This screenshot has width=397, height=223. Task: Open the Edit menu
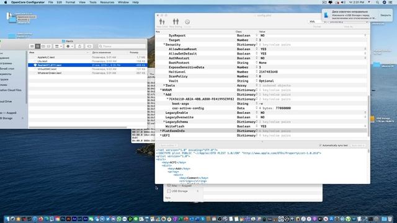coord(60,2)
